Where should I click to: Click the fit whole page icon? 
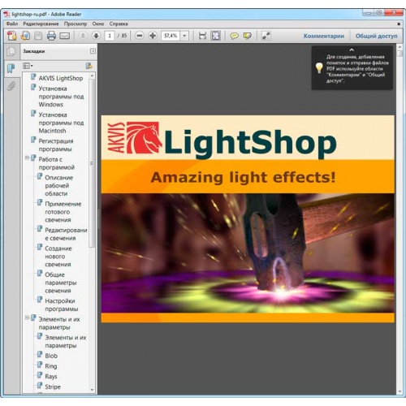tap(216, 36)
